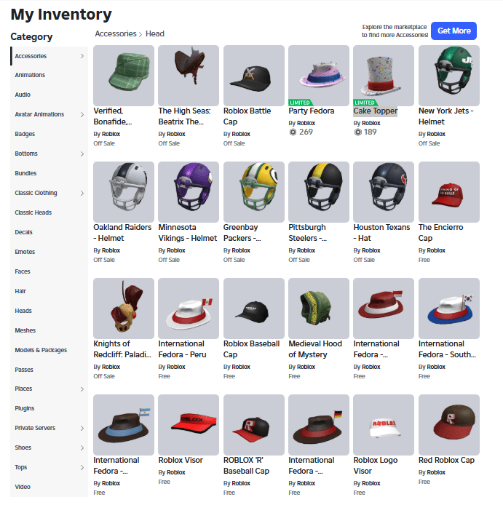Viewport: 503px width, 513px height.
Task: Open the Emotes category
Action: click(25, 252)
